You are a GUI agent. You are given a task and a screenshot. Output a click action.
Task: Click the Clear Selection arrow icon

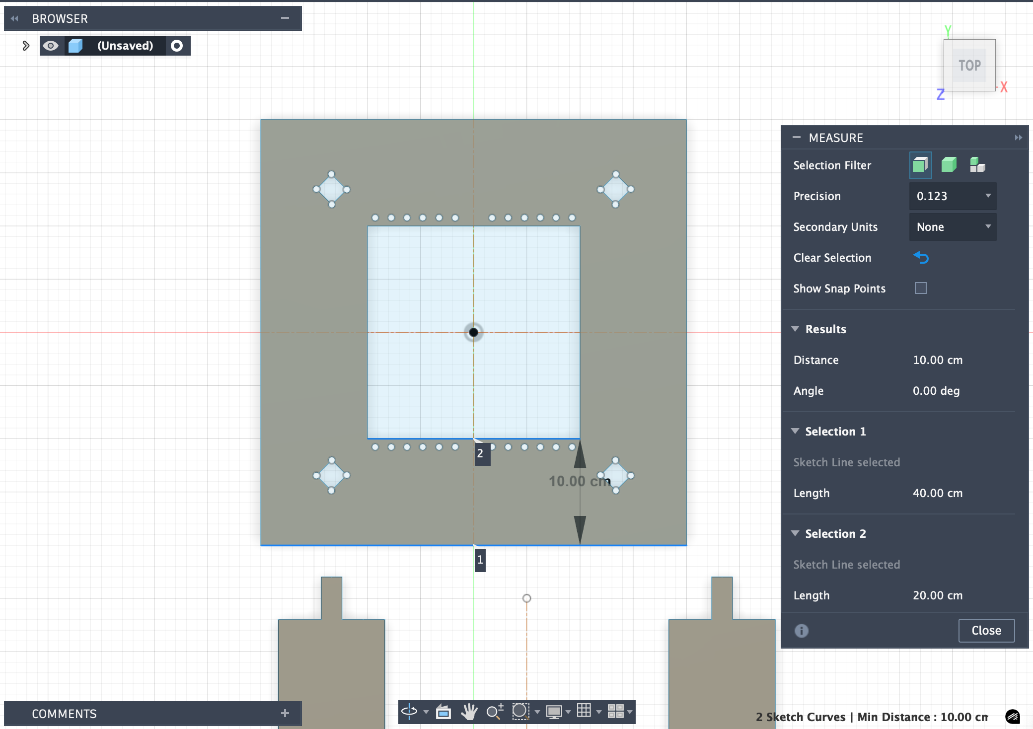(921, 258)
